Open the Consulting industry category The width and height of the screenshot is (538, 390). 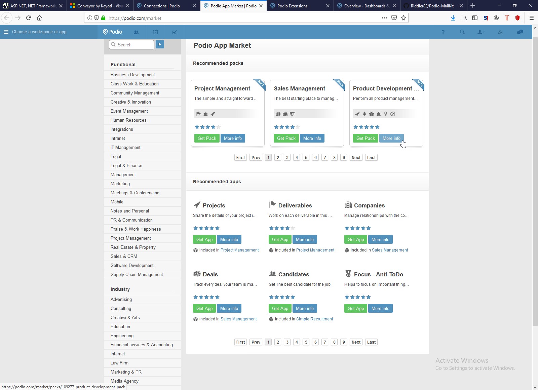tap(121, 308)
